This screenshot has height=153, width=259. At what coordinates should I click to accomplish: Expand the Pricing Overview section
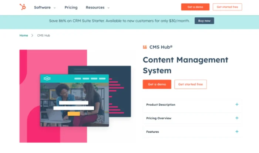coord(159,118)
